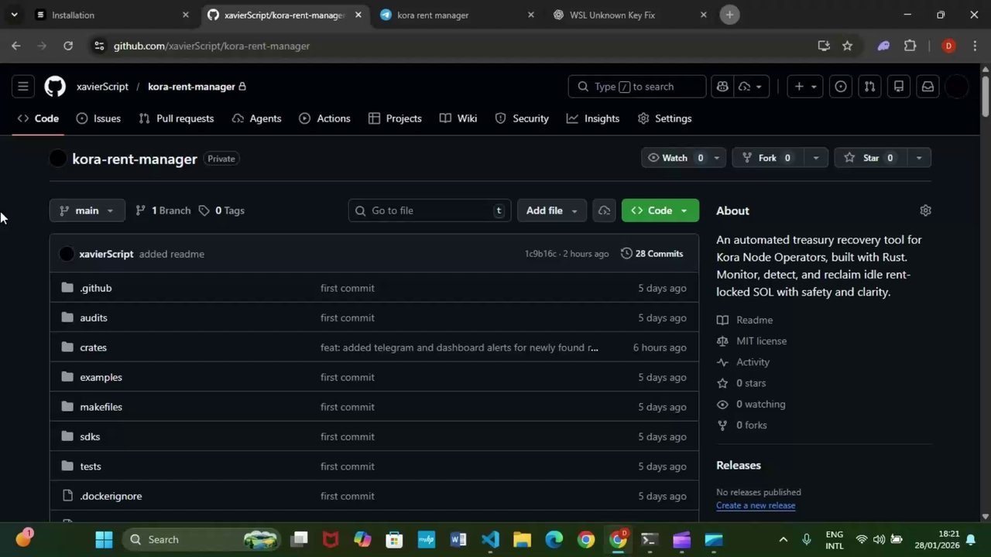The image size is (991, 557).
Task: Launch Visual Studio Code from taskbar
Action: [490, 539]
